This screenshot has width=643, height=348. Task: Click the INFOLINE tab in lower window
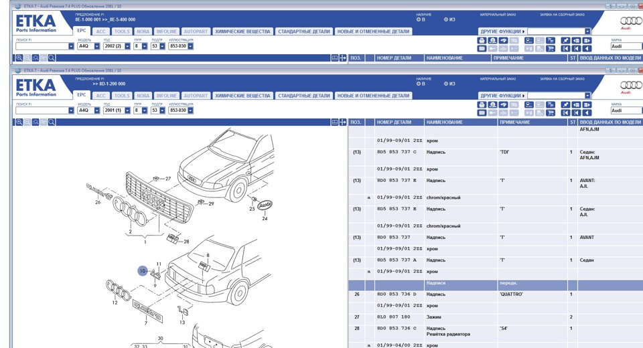(167, 96)
